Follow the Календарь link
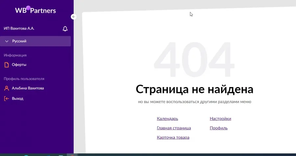Viewport: 296px width, 156px height. click(x=167, y=119)
